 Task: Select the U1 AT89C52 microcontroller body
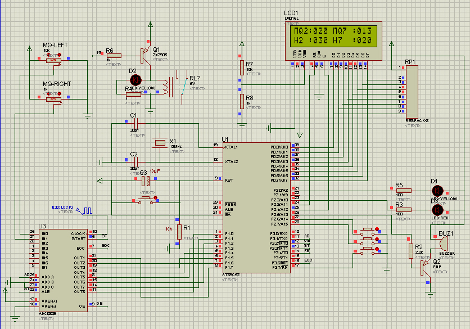tap(256, 208)
